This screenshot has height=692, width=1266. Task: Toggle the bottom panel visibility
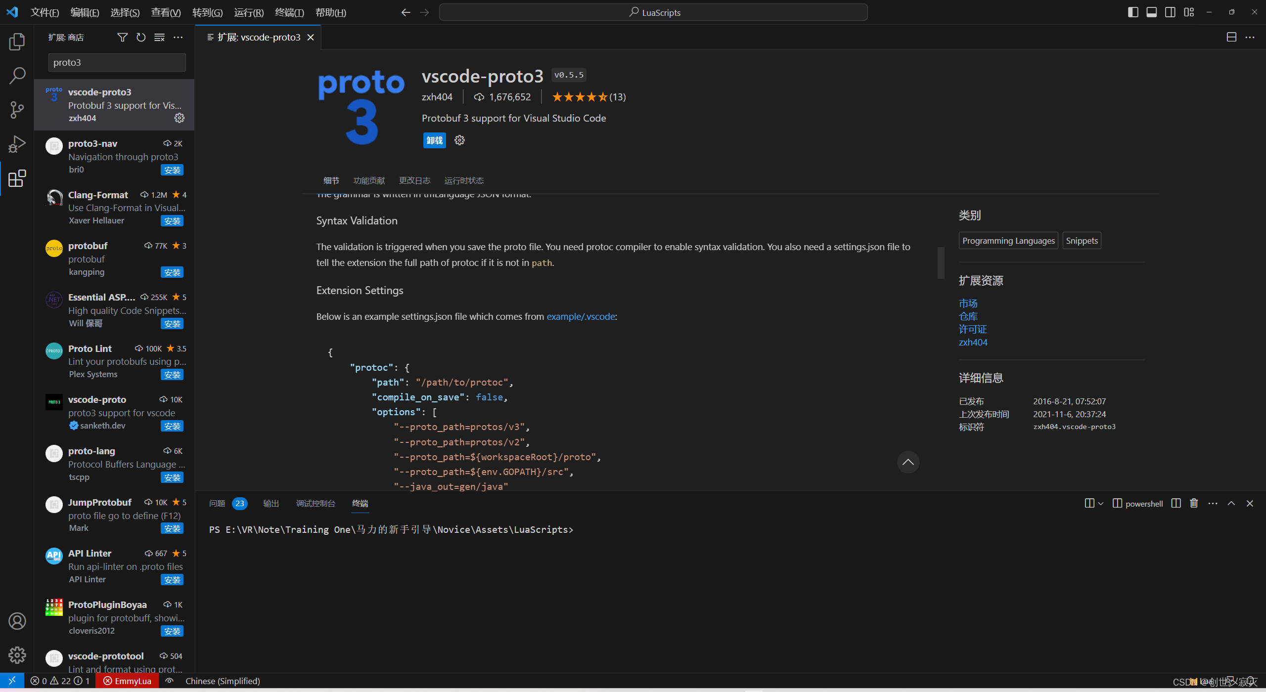1152,12
